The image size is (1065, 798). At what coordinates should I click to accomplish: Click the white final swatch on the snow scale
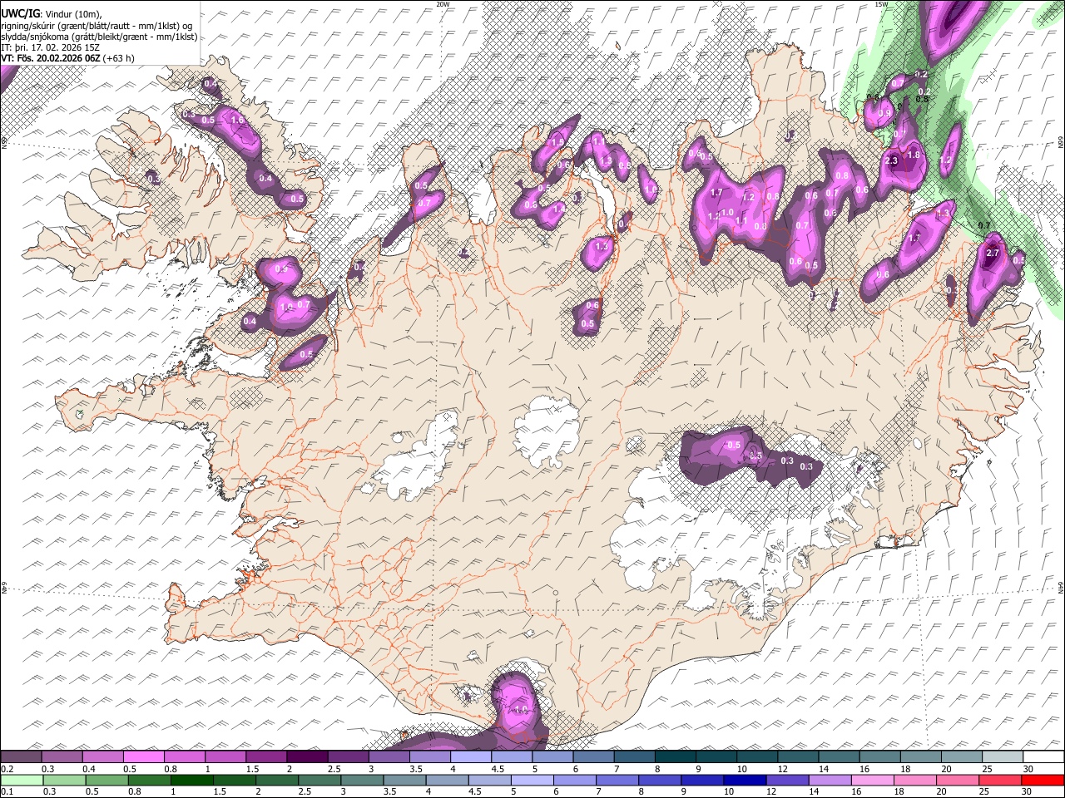coord(1044,756)
